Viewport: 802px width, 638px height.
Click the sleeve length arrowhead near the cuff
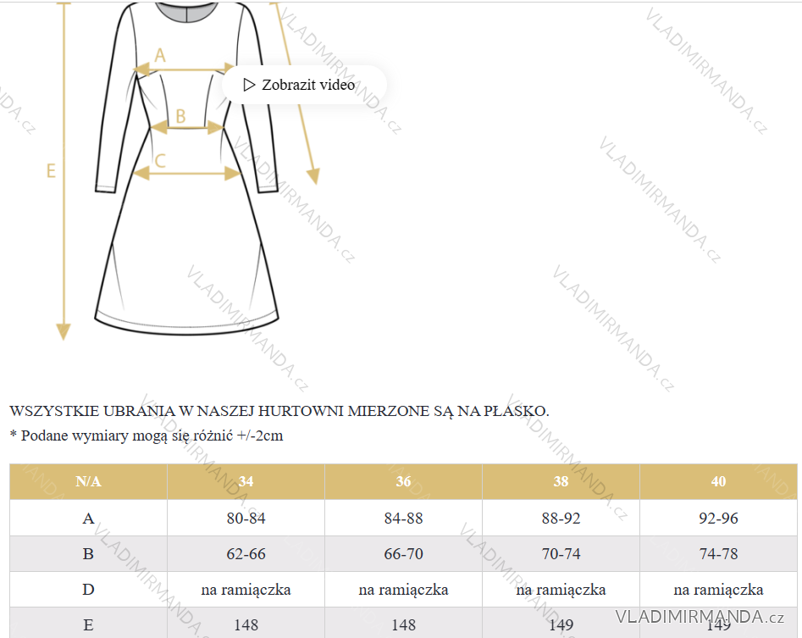(313, 175)
